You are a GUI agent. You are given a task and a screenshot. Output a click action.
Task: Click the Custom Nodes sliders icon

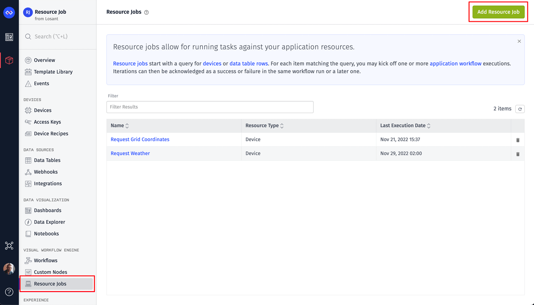click(x=28, y=272)
